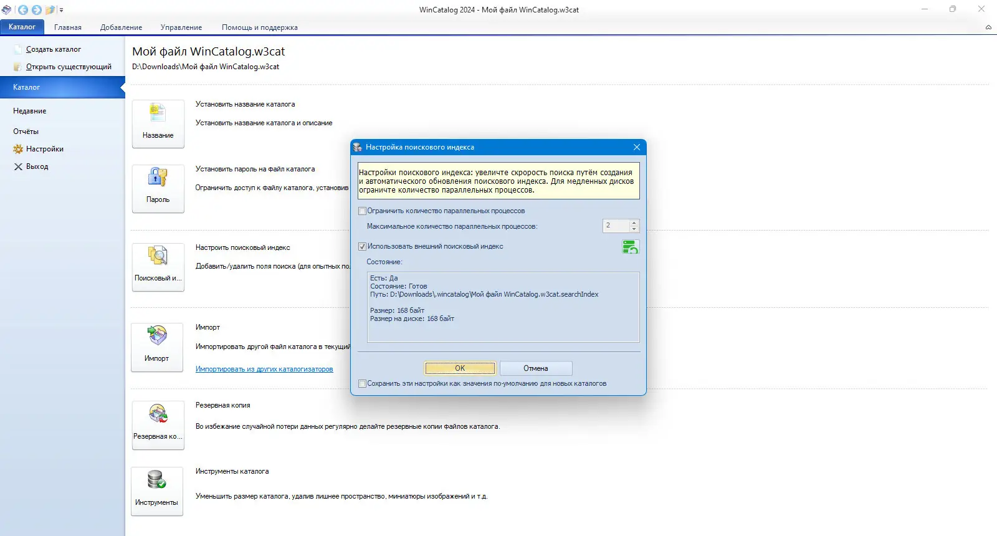Image resolution: width=997 pixels, height=536 pixels.
Task: Switch to the Управление tab
Action: 181,27
